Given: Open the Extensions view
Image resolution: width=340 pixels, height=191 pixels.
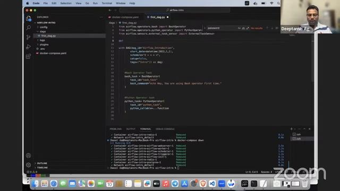Looking at the screenshot, I should coord(28,56).
